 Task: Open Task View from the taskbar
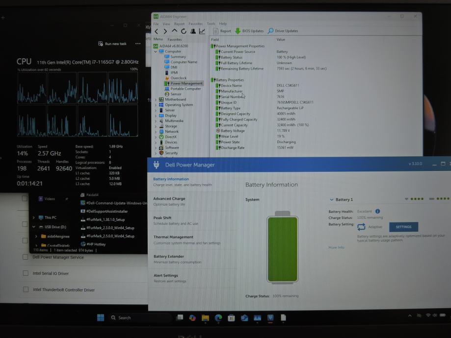[x=180, y=317]
